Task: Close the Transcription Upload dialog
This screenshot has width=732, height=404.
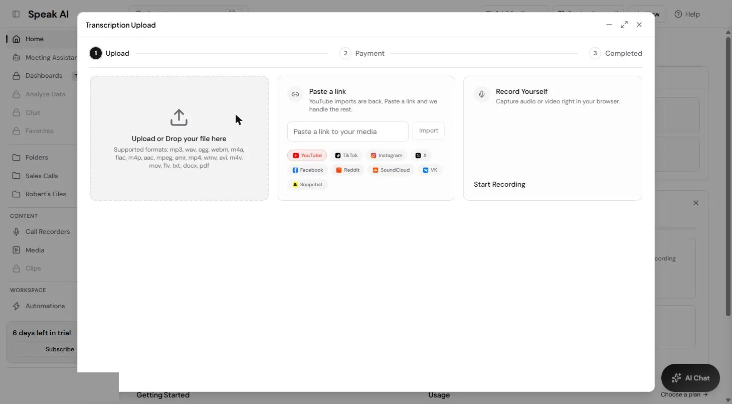Action: pyautogui.click(x=639, y=25)
